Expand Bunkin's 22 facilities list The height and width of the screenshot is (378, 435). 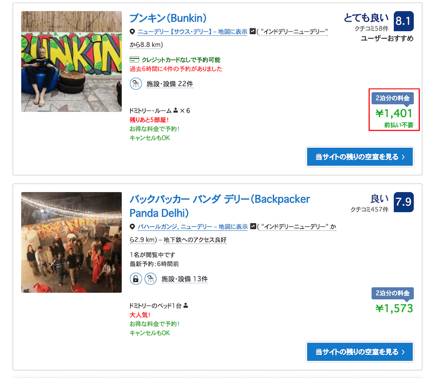pyautogui.click(x=170, y=84)
